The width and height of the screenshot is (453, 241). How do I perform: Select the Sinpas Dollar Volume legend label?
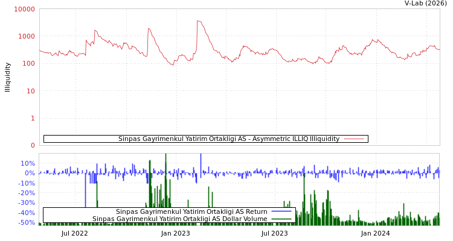pyautogui.click(x=179, y=219)
